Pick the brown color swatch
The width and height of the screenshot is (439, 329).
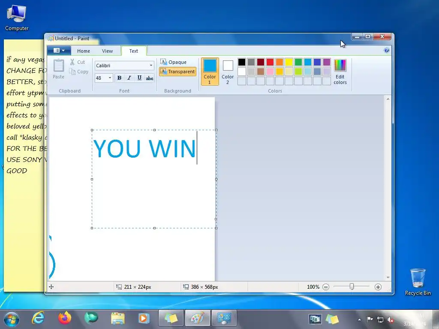click(260, 72)
